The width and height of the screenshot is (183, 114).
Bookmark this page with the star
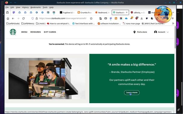click(x=91, y=18)
